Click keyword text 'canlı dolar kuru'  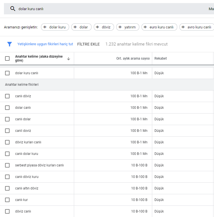tap(27, 154)
